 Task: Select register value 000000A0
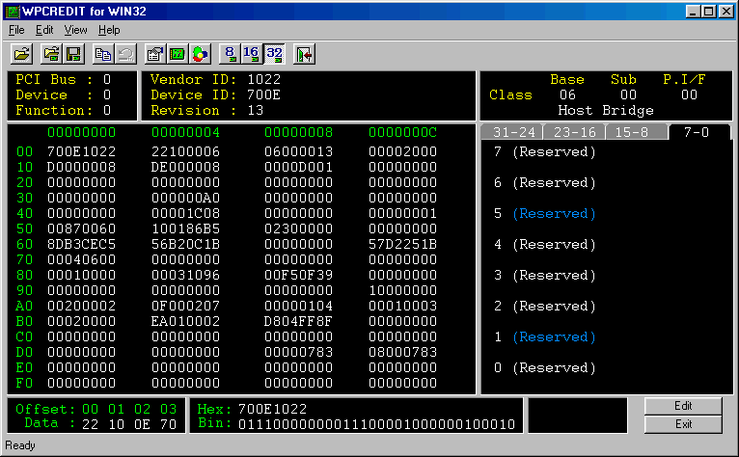point(185,198)
